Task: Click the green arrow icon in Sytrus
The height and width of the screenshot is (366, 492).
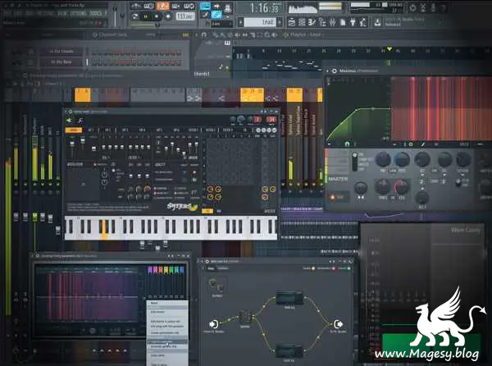Action: point(69,121)
